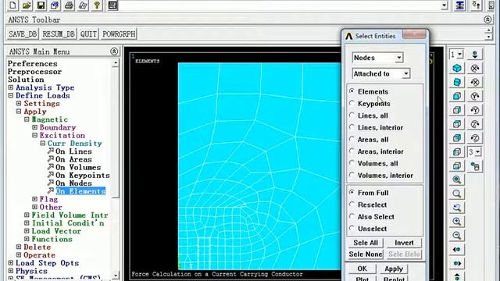Open the 'Attached to' criterion dropdown
The image size is (500, 281).
[x=406, y=73]
